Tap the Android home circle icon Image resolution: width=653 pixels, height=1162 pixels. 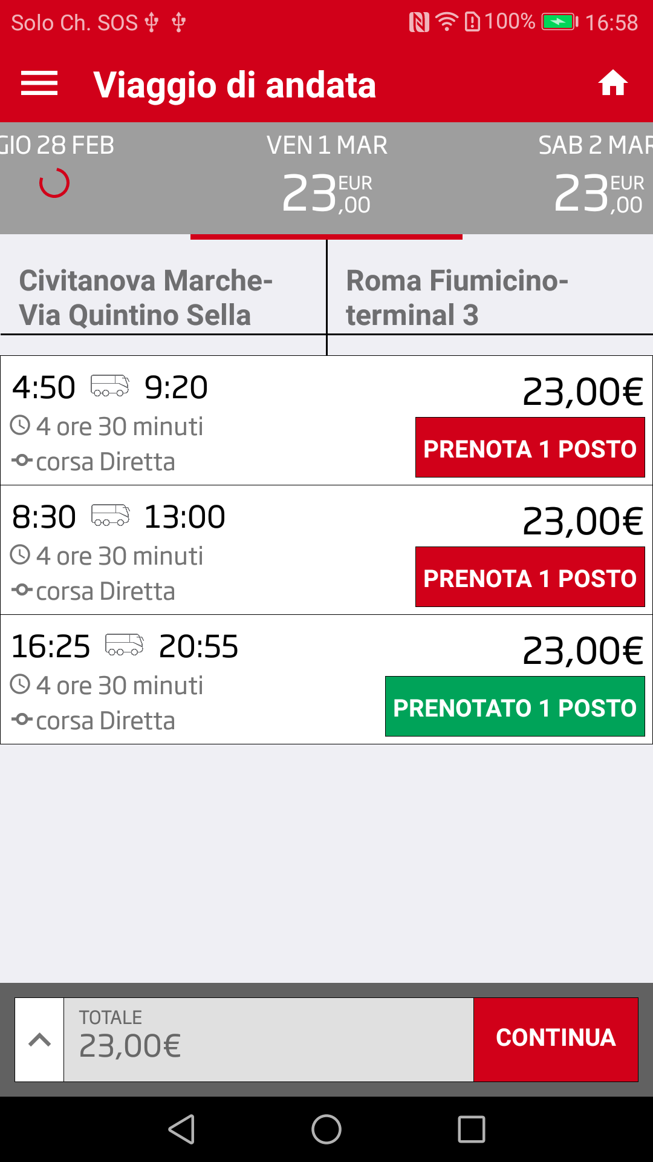[x=326, y=1129]
